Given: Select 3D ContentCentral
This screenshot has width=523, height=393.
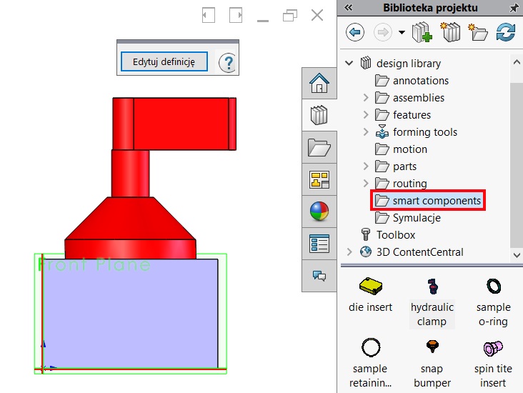Looking at the screenshot, I should (x=420, y=252).
